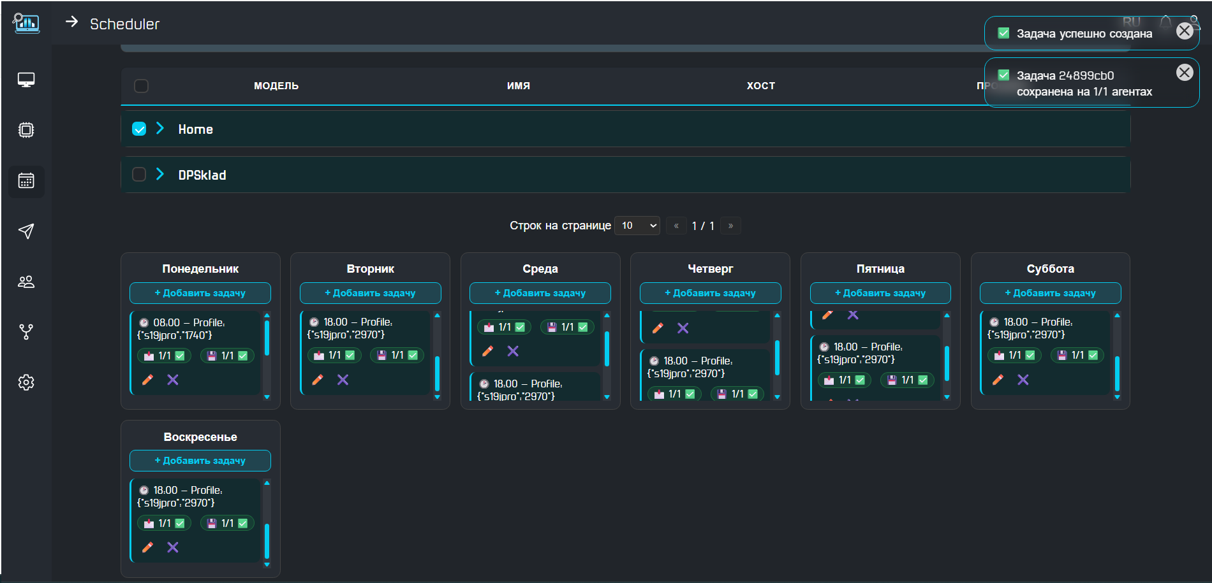
Task: Go to next page with » button
Action: 730,226
